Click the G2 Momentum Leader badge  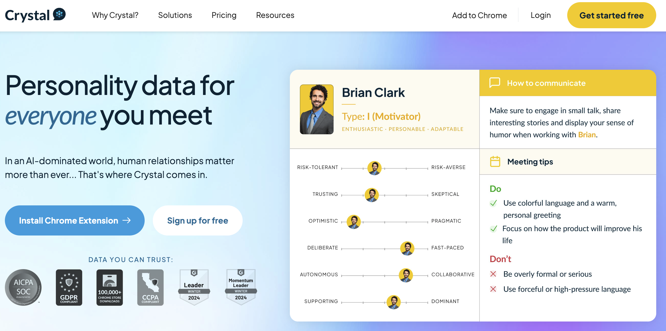[x=241, y=287]
